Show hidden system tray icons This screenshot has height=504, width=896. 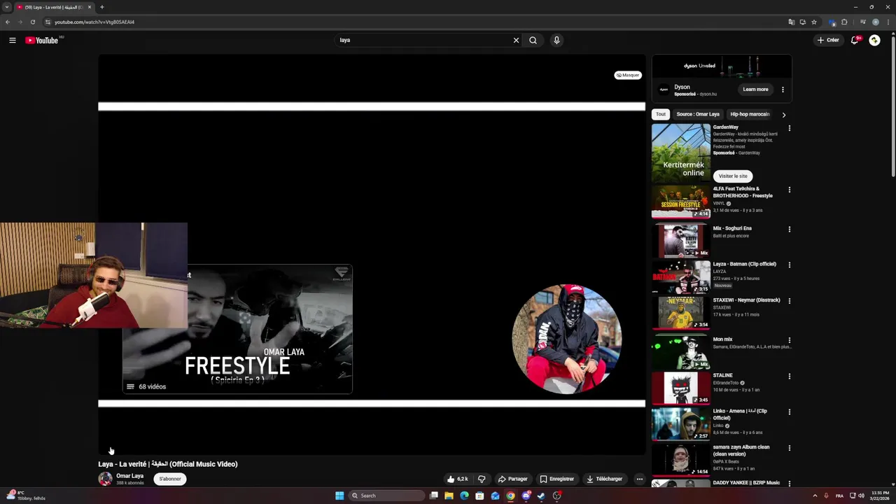(815, 496)
